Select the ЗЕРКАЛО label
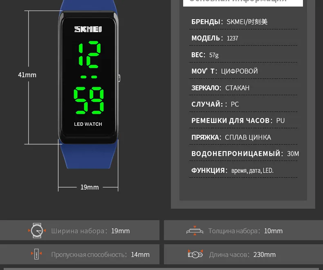The image size is (323, 270). (x=205, y=88)
